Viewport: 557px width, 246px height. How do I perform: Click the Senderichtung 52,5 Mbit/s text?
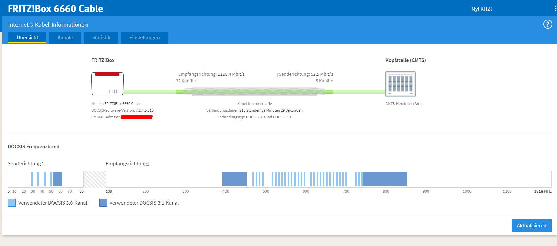pyautogui.click(x=305, y=74)
